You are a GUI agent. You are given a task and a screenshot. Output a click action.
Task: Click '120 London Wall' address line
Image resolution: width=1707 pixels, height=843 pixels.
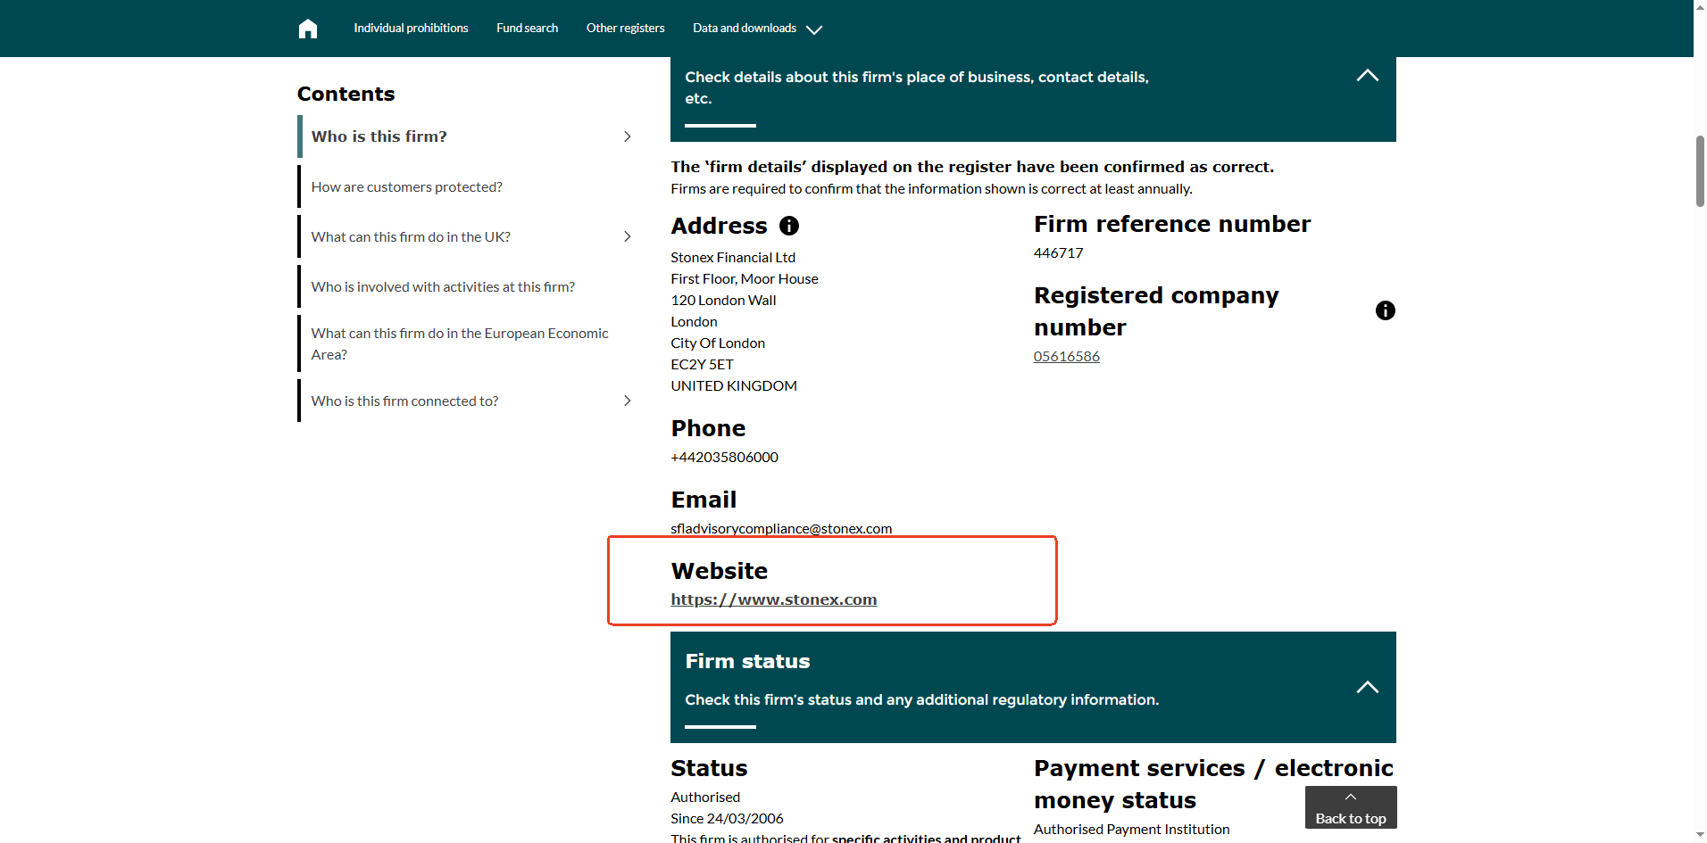click(x=724, y=300)
